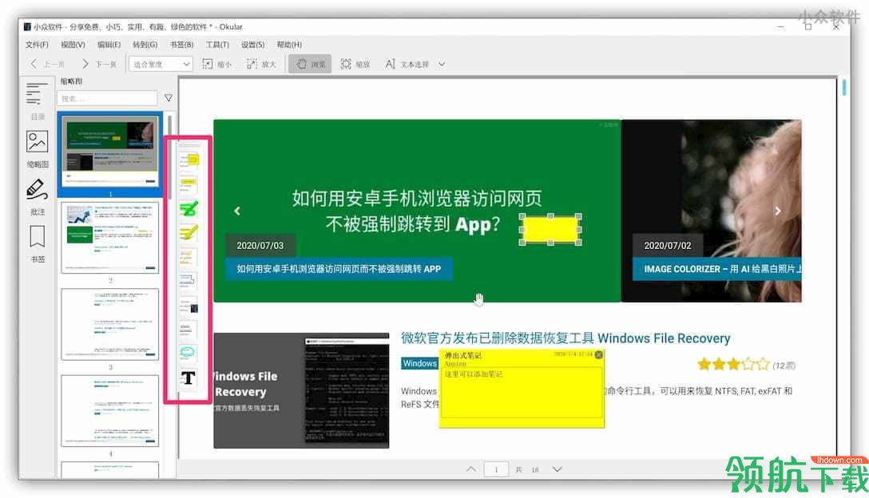
Task: Select the straight yellow line annotation tool
Action: [x=187, y=257]
